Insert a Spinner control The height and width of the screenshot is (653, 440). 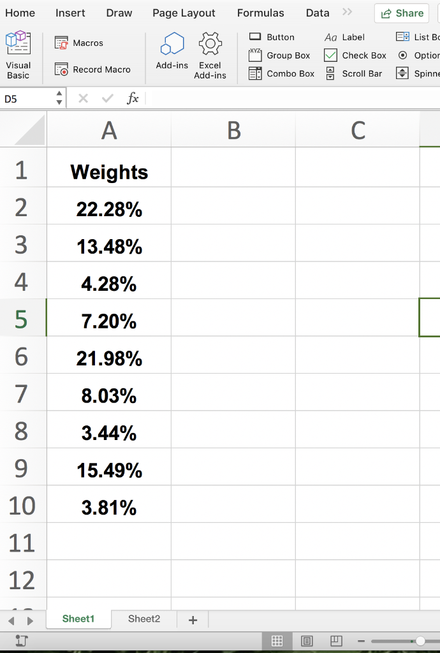coord(418,73)
